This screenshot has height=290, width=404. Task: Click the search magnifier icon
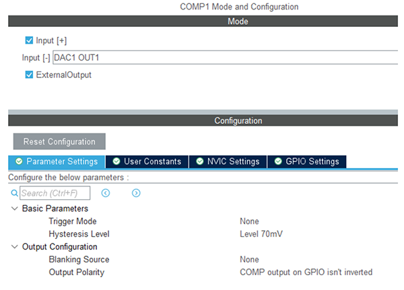click(14, 193)
